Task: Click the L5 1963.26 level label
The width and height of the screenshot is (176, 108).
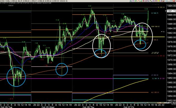Action: point(155,75)
